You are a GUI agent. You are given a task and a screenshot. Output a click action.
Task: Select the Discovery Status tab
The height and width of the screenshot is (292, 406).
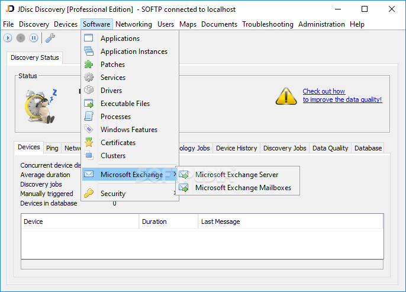(x=35, y=57)
